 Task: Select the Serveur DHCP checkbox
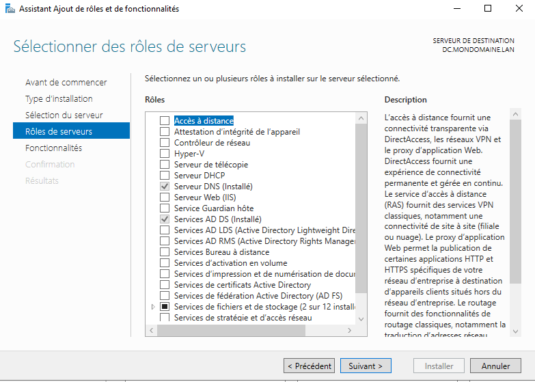[x=165, y=175]
